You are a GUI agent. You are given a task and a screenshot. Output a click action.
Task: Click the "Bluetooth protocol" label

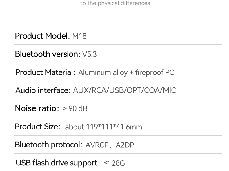pyautogui.click(x=47, y=145)
